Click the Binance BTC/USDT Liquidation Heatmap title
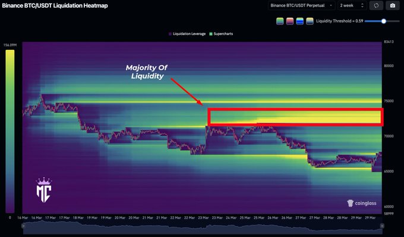Viewport: 404px width, 237px height. 55,5
